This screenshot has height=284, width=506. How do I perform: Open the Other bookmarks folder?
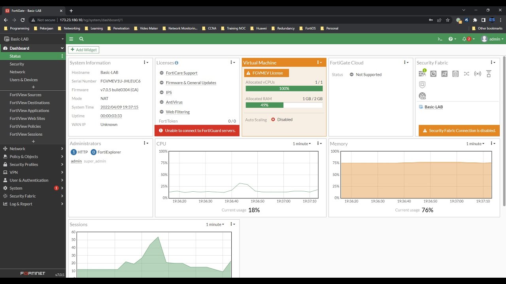487,28
